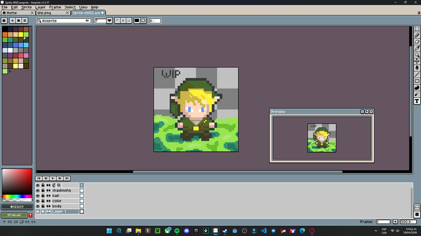The image size is (421, 236).
Task: Switch to the link.png tab
Action: click(53, 13)
